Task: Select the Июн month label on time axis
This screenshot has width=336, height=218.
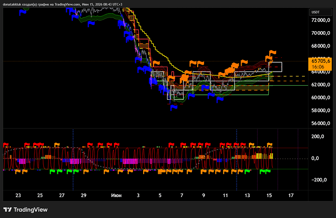Action: pos(116,195)
